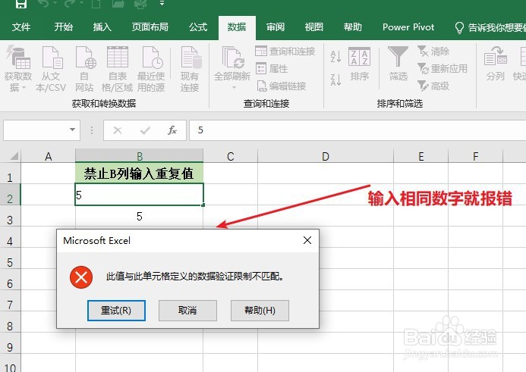
Task: Click the red error icon in dialog
Action: click(x=81, y=277)
